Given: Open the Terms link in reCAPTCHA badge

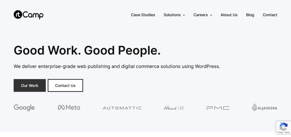Looking at the screenshot, I should pyautogui.click(x=287, y=132).
